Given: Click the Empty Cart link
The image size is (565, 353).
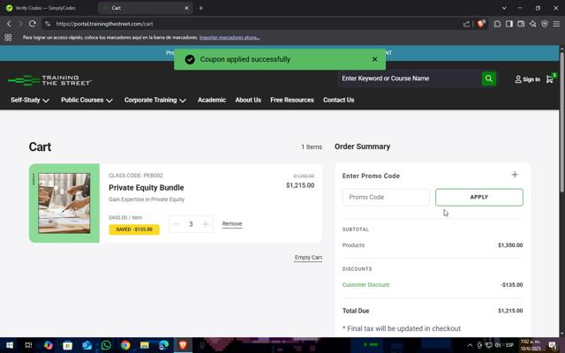Looking at the screenshot, I should point(308,258).
